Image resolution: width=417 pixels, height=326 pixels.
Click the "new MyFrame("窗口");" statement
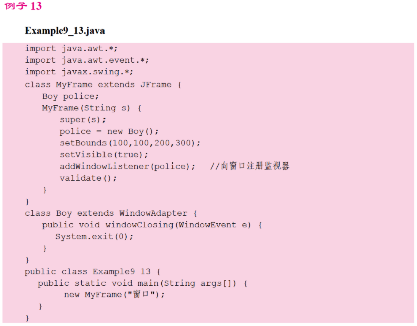pyautogui.click(x=114, y=295)
